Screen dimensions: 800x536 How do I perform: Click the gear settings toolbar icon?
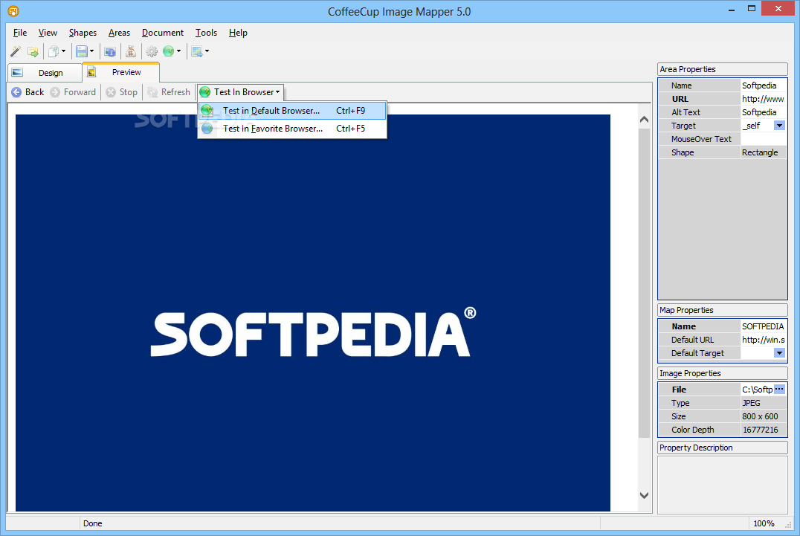[152, 51]
